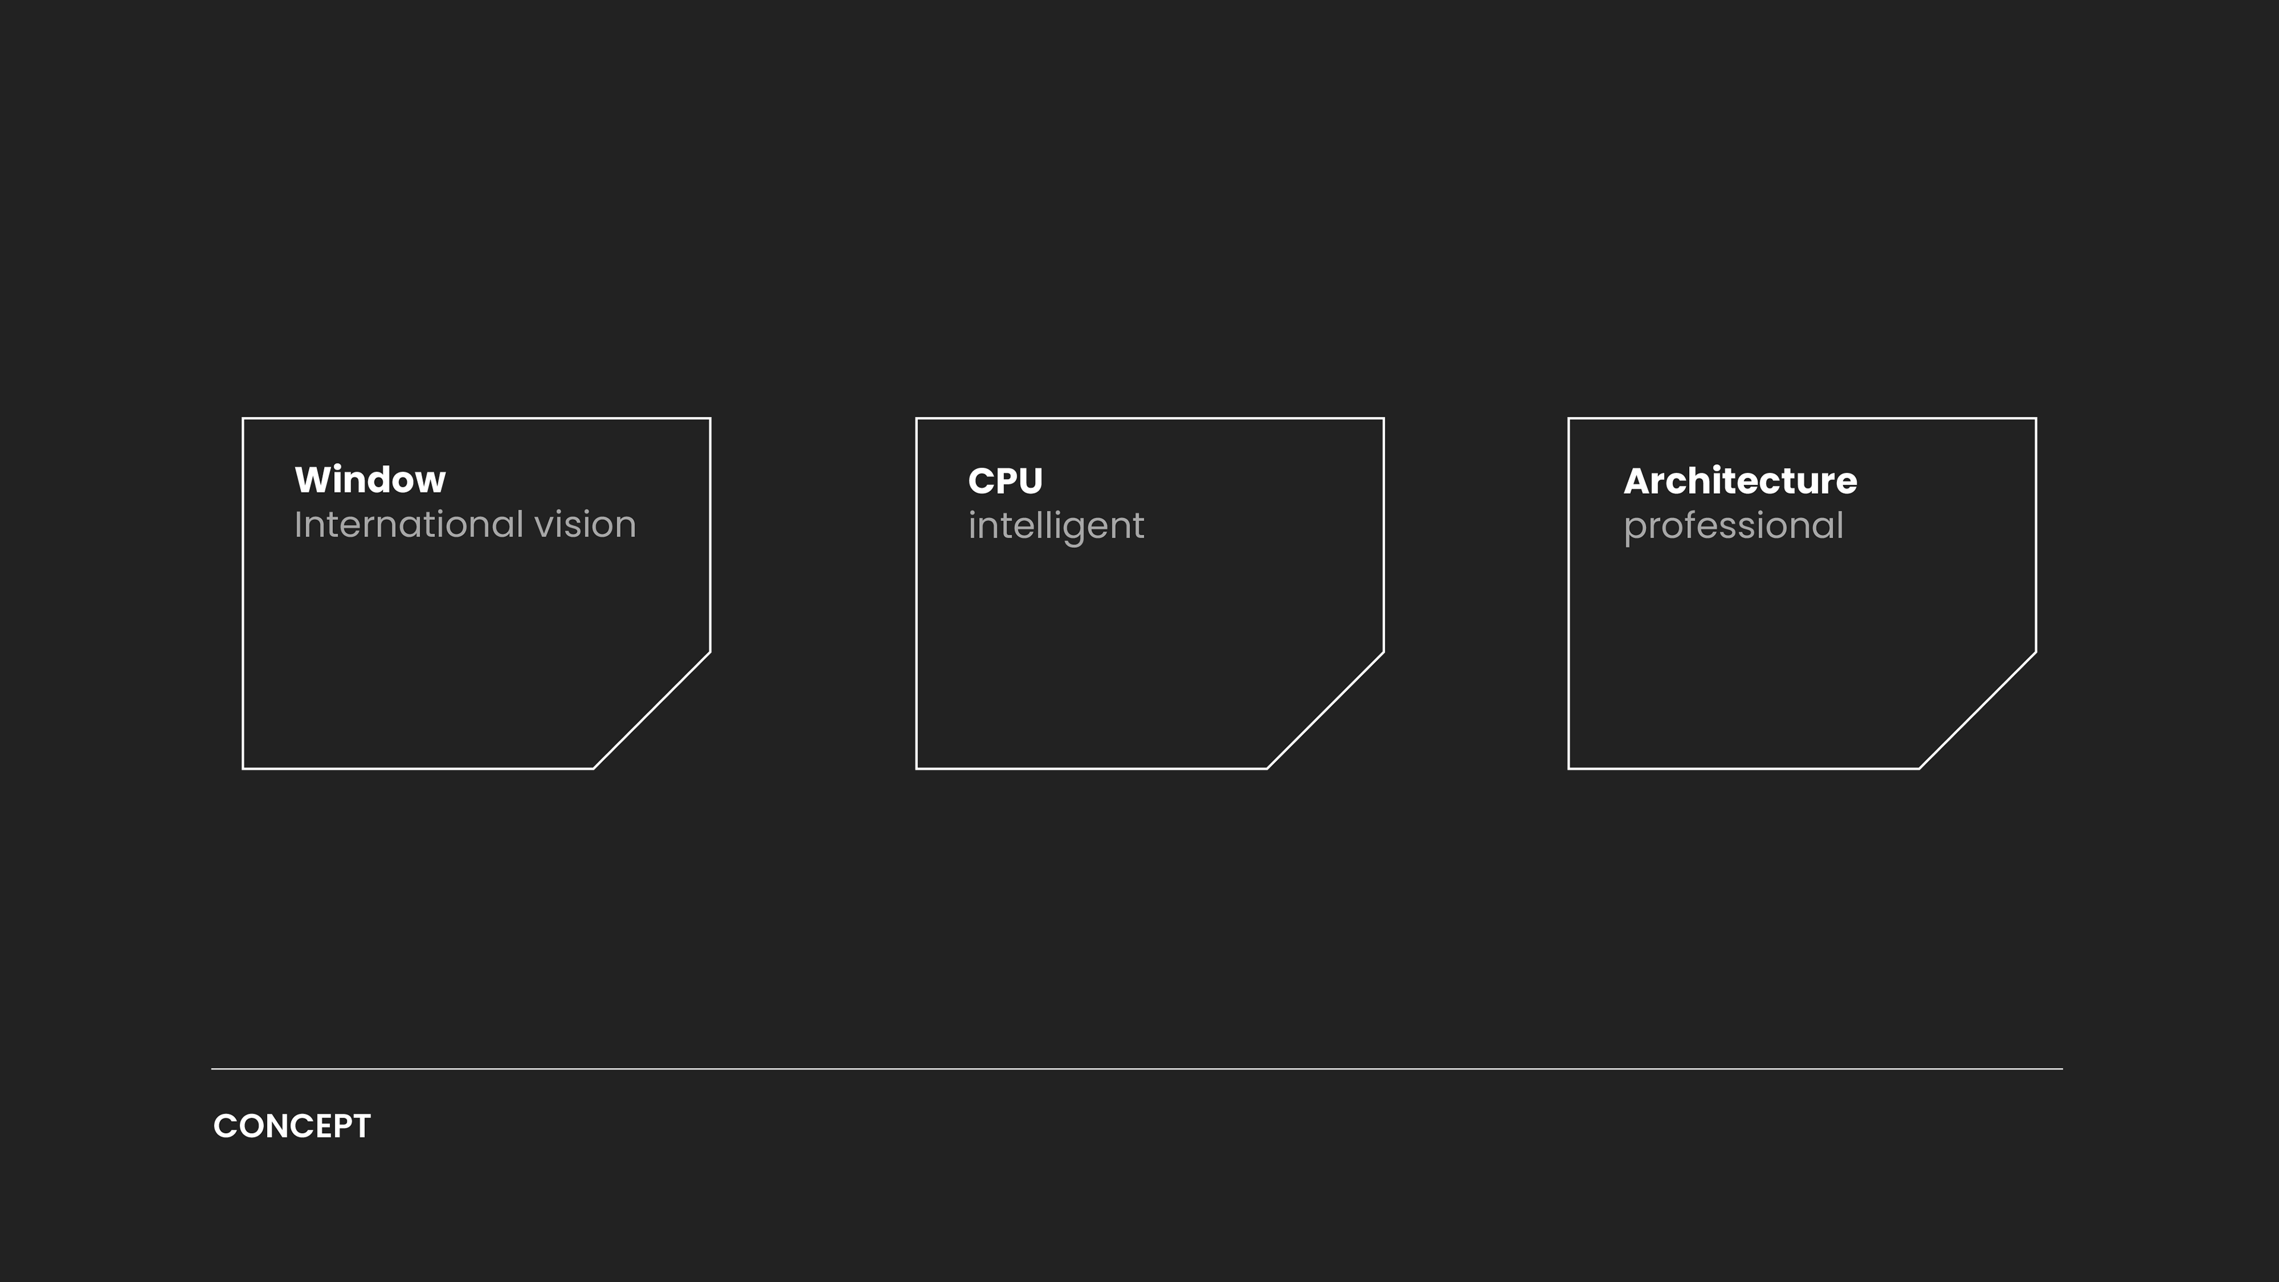Click empty space inside the Window card
Viewport: 2279px width, 1282px height.
coord(425,655)
